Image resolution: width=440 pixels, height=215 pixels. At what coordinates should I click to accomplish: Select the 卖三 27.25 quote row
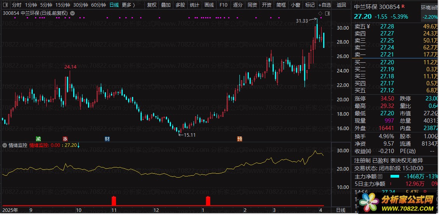[395, 41]
